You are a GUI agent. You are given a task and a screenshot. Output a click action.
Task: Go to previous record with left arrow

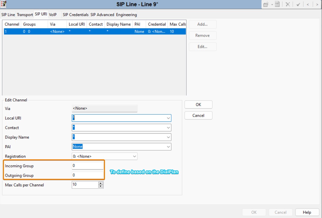click(308, 4)
